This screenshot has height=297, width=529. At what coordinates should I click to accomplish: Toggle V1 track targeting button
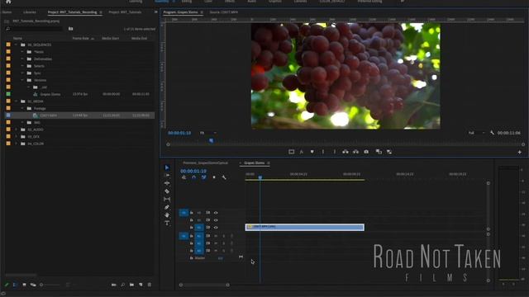[x=199, y=228]
